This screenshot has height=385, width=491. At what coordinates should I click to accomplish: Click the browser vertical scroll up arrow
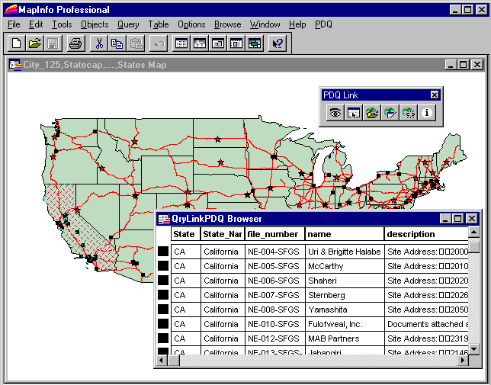[x=473, y=233]
